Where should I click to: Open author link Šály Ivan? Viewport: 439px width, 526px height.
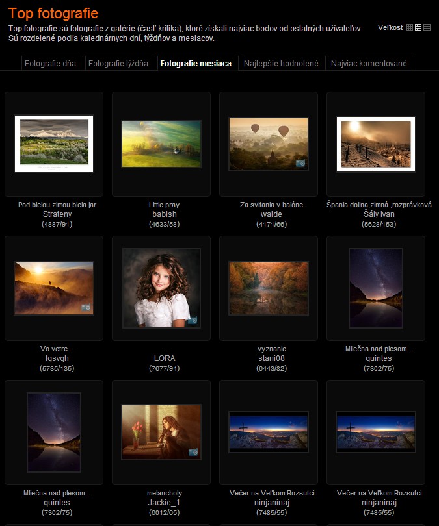pyautogui.click(x=379, y=214)
